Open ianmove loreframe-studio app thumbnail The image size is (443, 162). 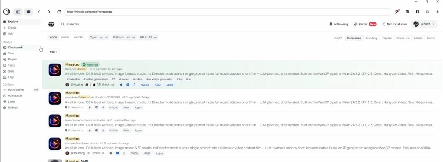pos(55,144)
